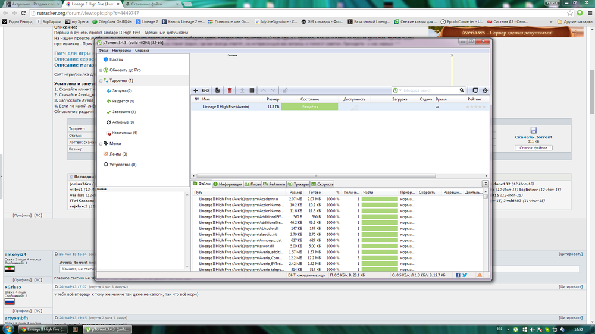Open the Настройки menu

pos(121,51)
